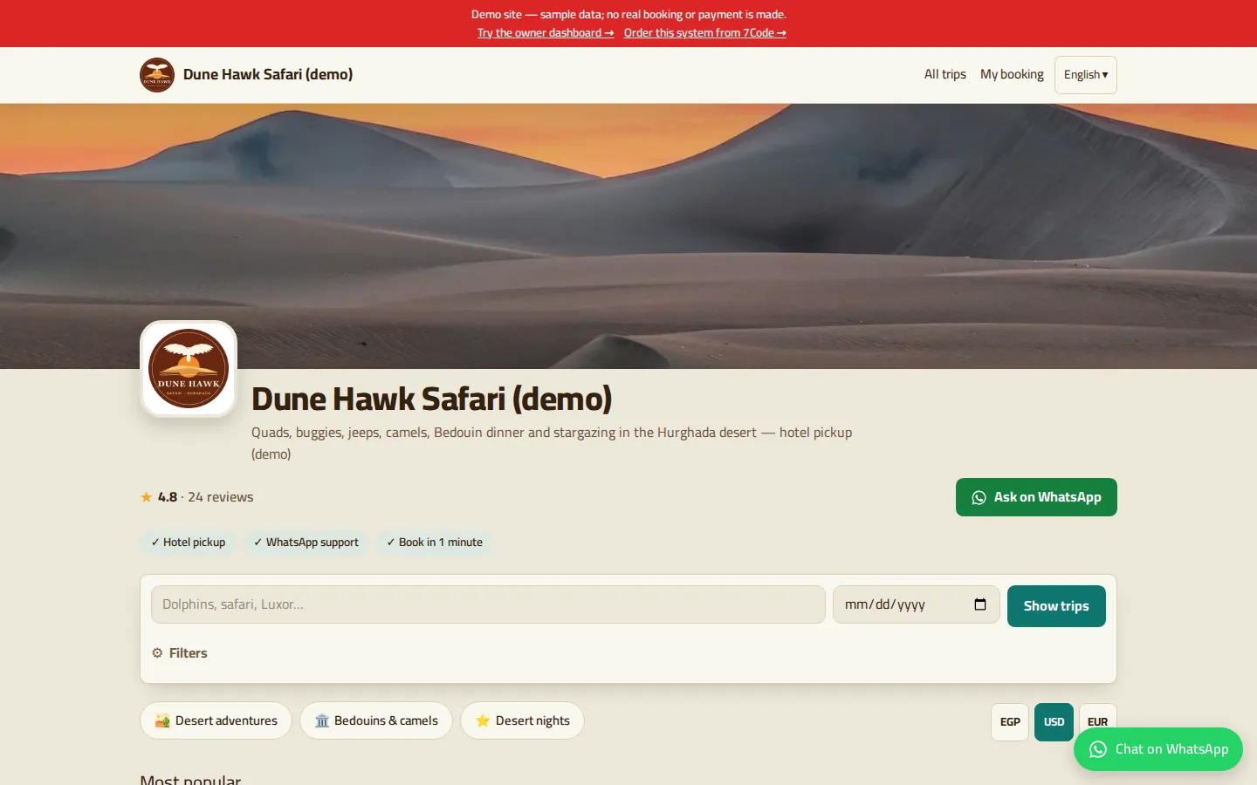This screenshot has width=1257, height=785.
Task: Select USD currency
Action: pos(1054,722)
